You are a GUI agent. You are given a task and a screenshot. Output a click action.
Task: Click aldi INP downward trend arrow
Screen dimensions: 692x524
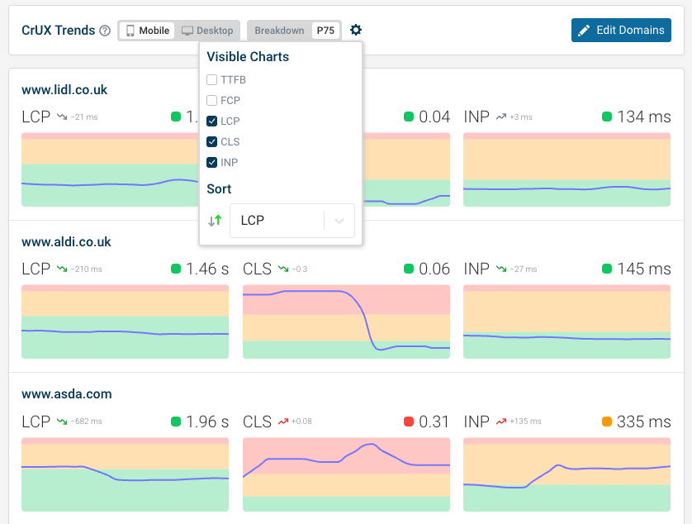501,269
